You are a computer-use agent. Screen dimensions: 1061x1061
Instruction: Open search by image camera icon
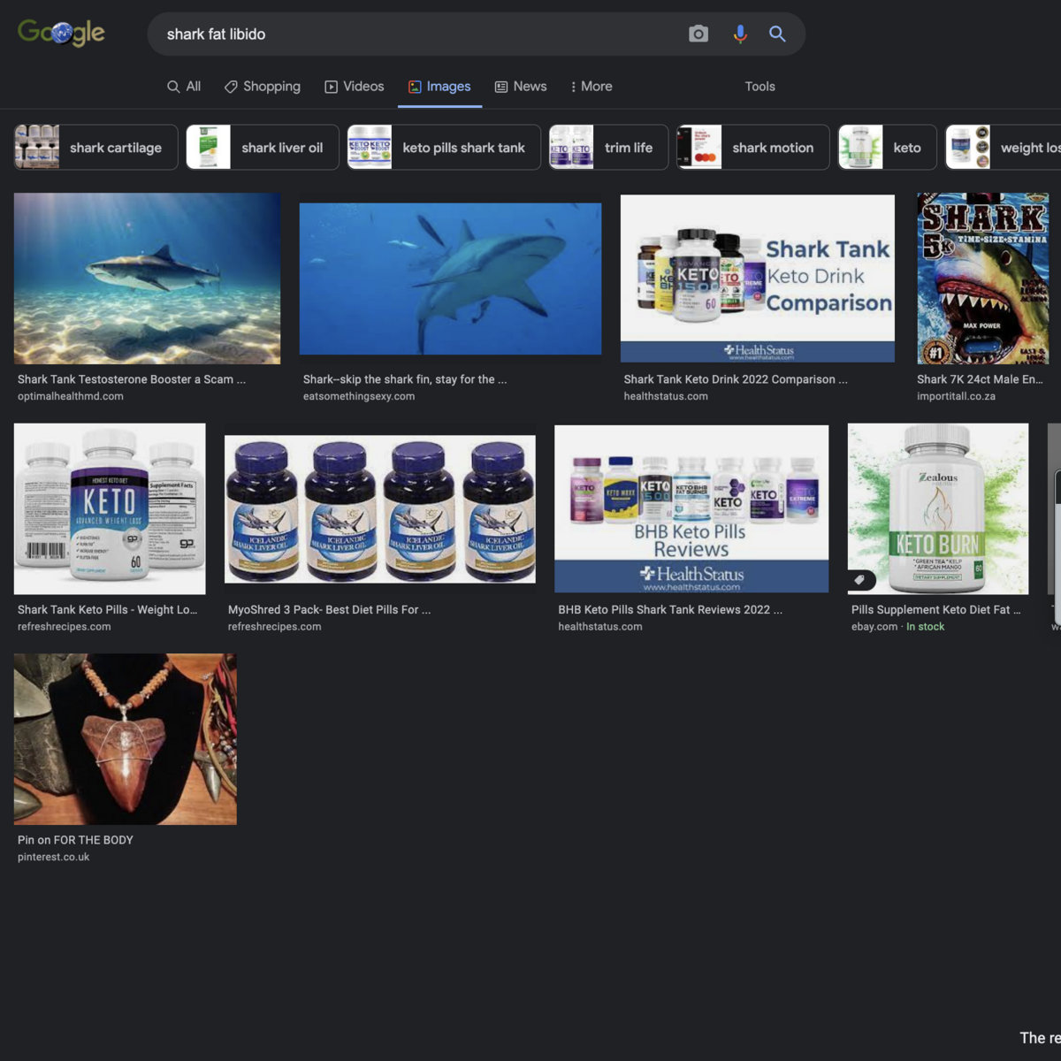698,34
